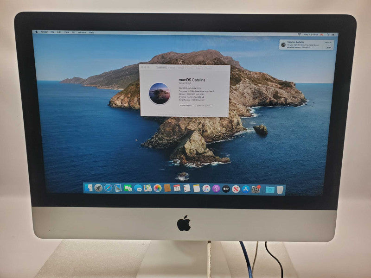This screenshot has height=278, width=371.
Task: Click the Wed 4:34 PM clock
Action: pos(310,34)
